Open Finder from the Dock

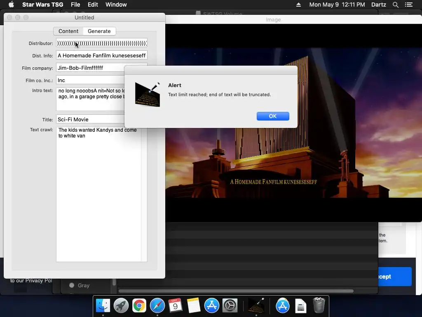coord(103,306)
